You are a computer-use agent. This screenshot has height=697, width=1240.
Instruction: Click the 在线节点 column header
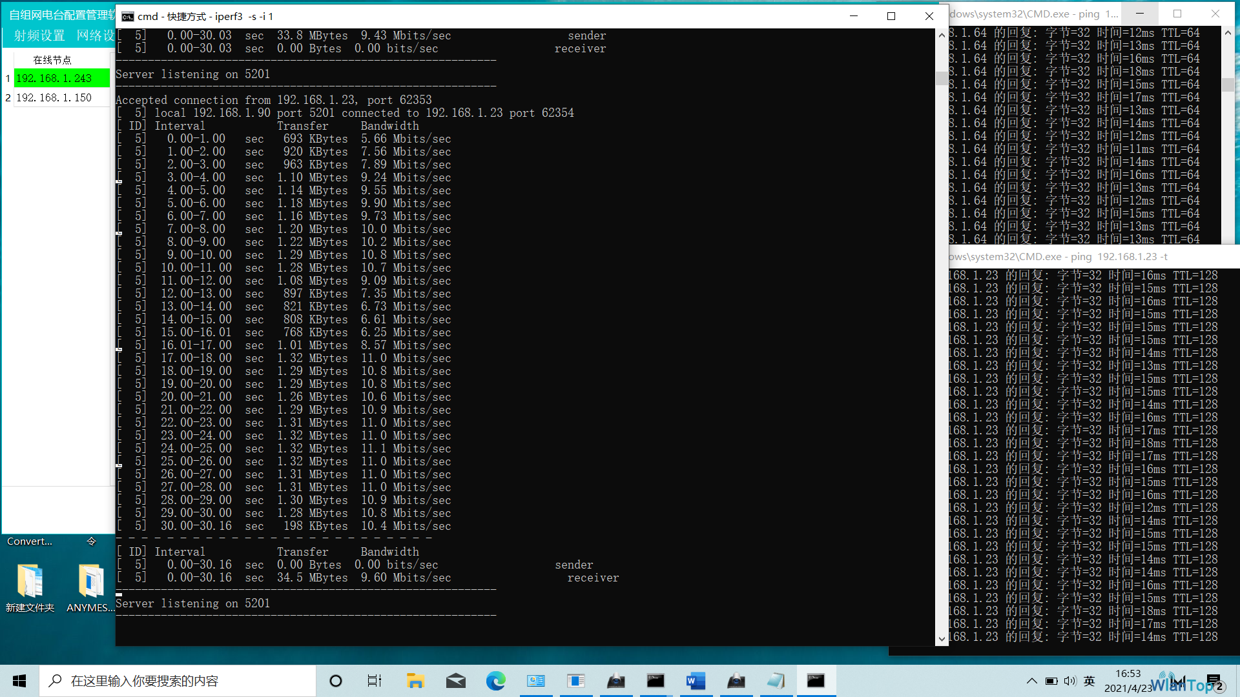(52, 59)
